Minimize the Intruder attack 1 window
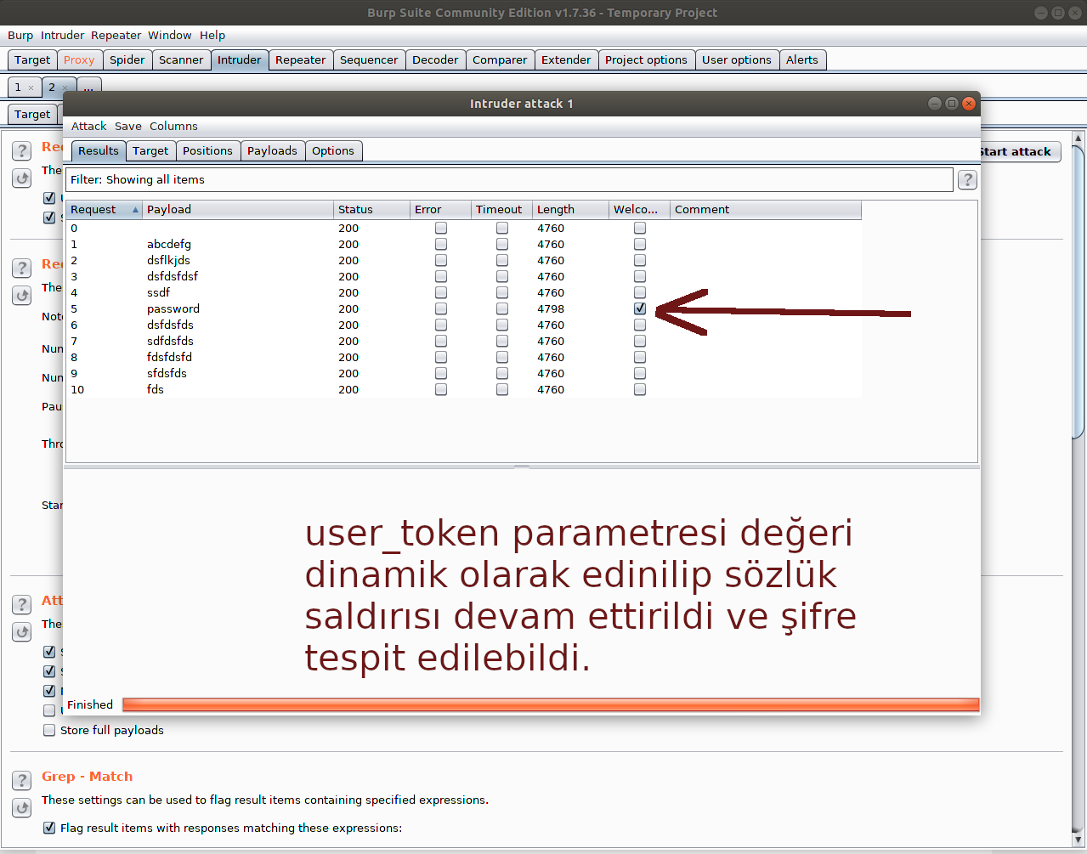The width and height of the screenshot is (1087, 854). 935,104
